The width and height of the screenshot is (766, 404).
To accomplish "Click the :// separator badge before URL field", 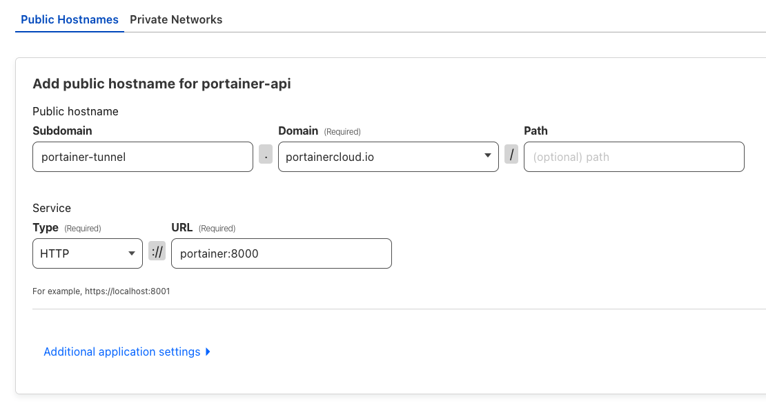I will [157, 251].
